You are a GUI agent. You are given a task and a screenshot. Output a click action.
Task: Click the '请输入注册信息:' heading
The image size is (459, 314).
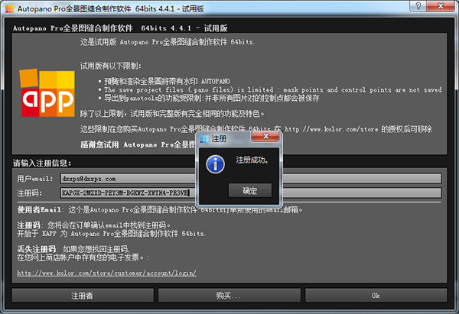[x=42, y=163]
